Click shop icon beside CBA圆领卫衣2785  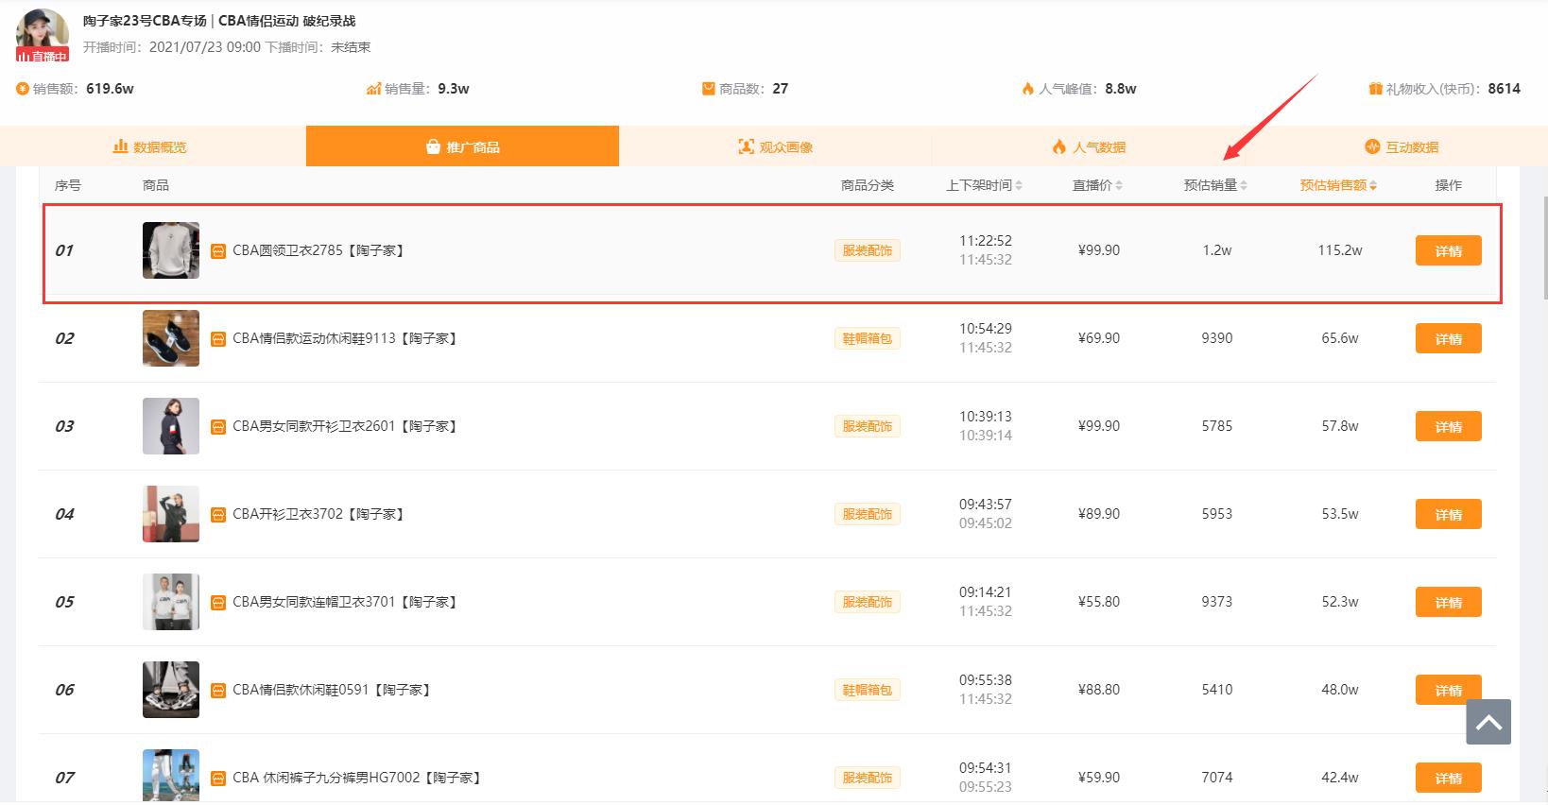pos(217,251)
